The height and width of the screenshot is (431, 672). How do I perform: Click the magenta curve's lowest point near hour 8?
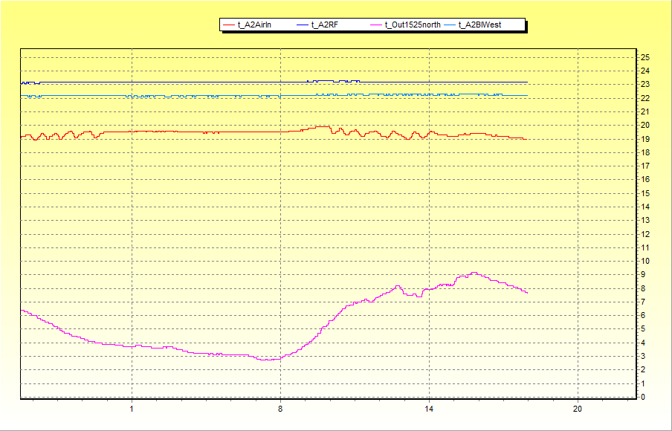(x=269, y=360)
